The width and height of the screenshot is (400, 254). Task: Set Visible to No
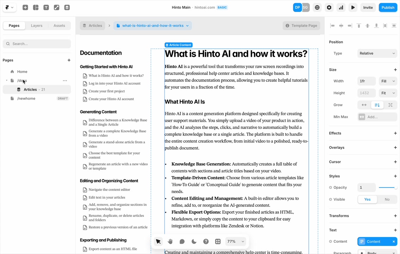tap(387, 199)
